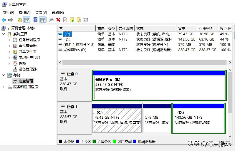Screen dimensions: 235x151
Task: Toggle the show/hide console tree icon
Action: 27,20
